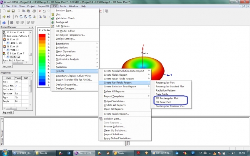Choose Rectangular Stacked Plot entry
Screen dimensions: 250x156
(x=170, y=87)
